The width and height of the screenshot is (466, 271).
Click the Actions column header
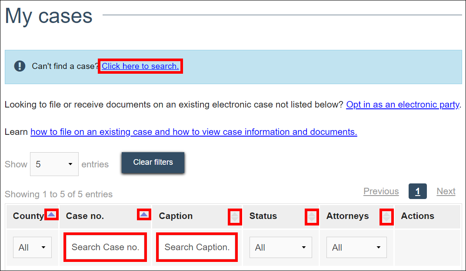coord(417,216)
